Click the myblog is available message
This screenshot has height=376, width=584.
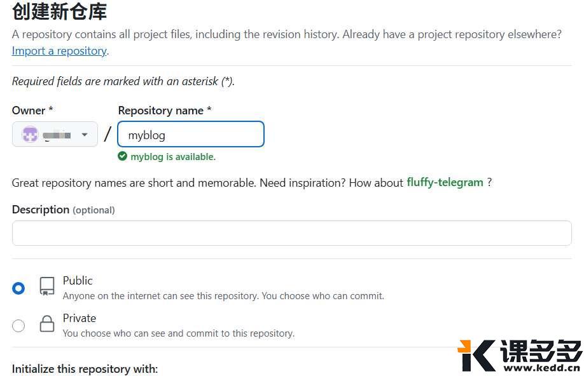point(173,157)
